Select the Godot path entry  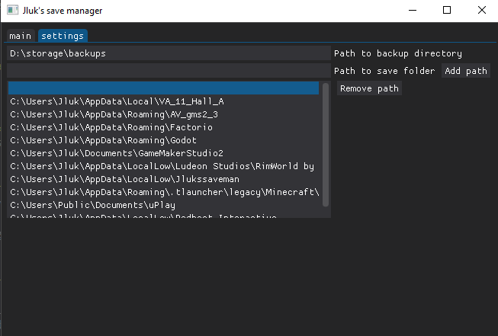click(163, 140)
